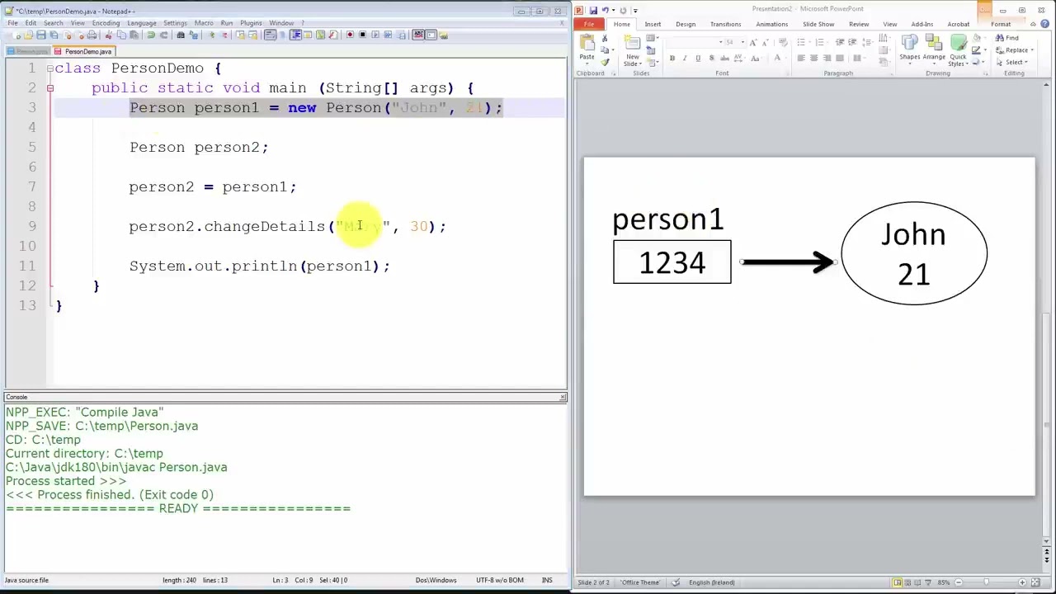Click the Shapes gallery in PowerPoint

pyautogui.click(x=909, y=49)
